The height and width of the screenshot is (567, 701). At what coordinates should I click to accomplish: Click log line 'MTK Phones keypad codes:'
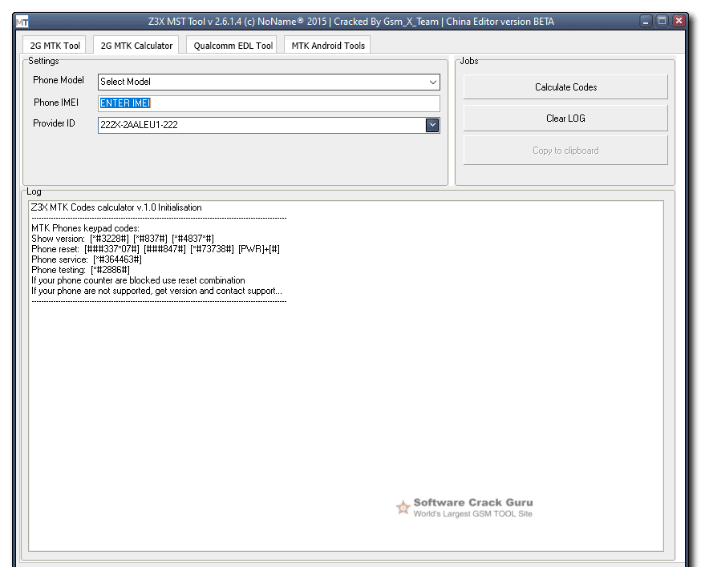click(x=85, y=228)
